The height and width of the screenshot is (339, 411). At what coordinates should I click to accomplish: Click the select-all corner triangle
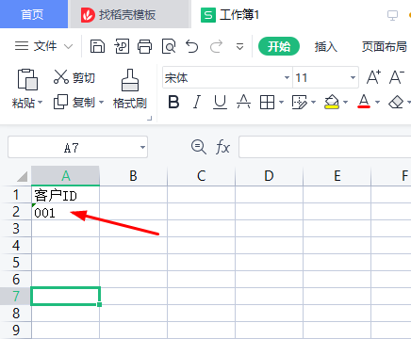point(22,176)
